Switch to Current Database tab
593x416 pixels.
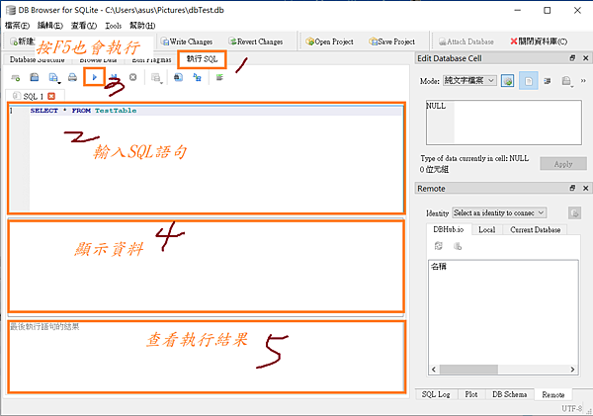535,229
